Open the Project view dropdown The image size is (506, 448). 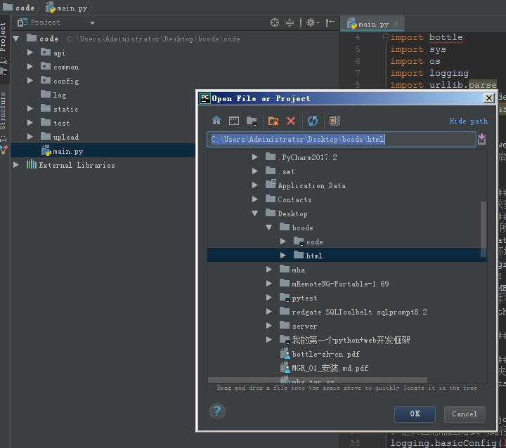tap(92, 23)
